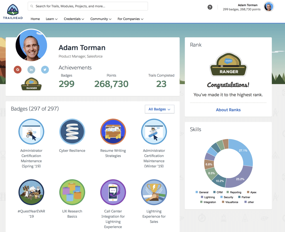Select the Google social icon
Viewport: 285px width, 232px height.
pyautogui.click(x=18, y=70)
